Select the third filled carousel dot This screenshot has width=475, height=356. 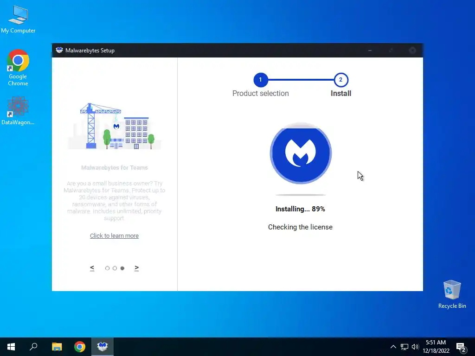click(122, 268)
